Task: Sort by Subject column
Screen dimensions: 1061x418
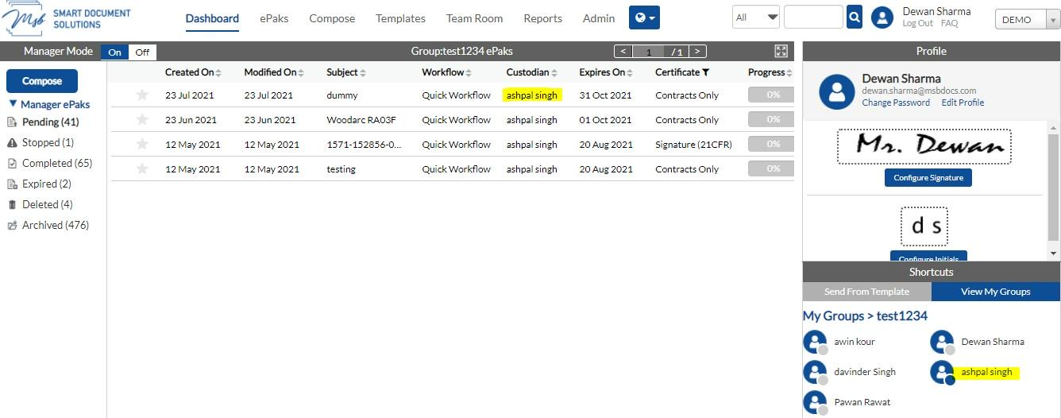Action: click(x=346, y=72)
